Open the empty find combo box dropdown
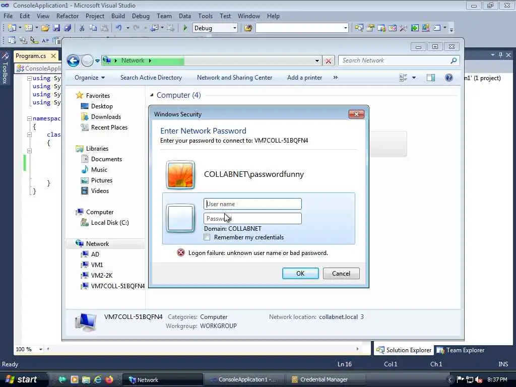The image size is (516, 387). click(345, 28)
